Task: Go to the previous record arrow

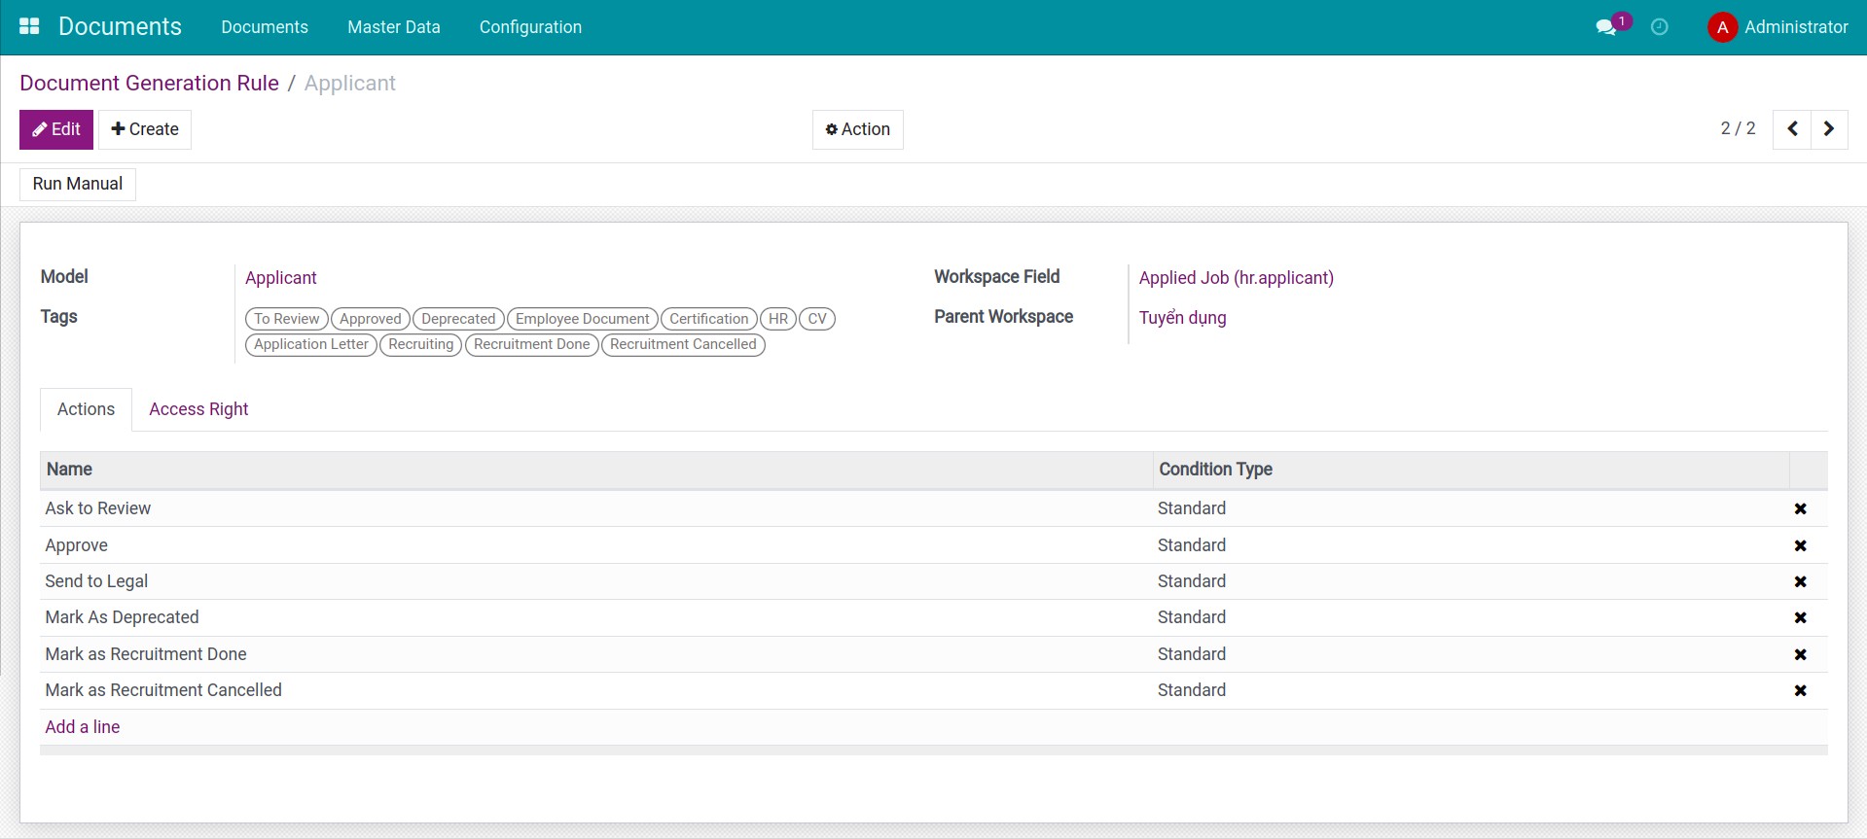Action: tap(1792, 129)
